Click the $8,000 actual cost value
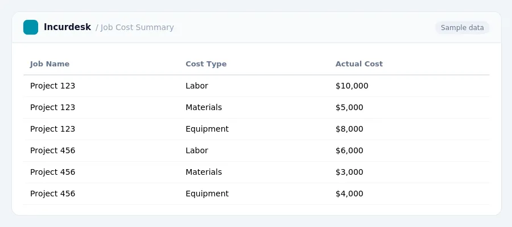This screenshot has height=227, width=512. point(349,129)
